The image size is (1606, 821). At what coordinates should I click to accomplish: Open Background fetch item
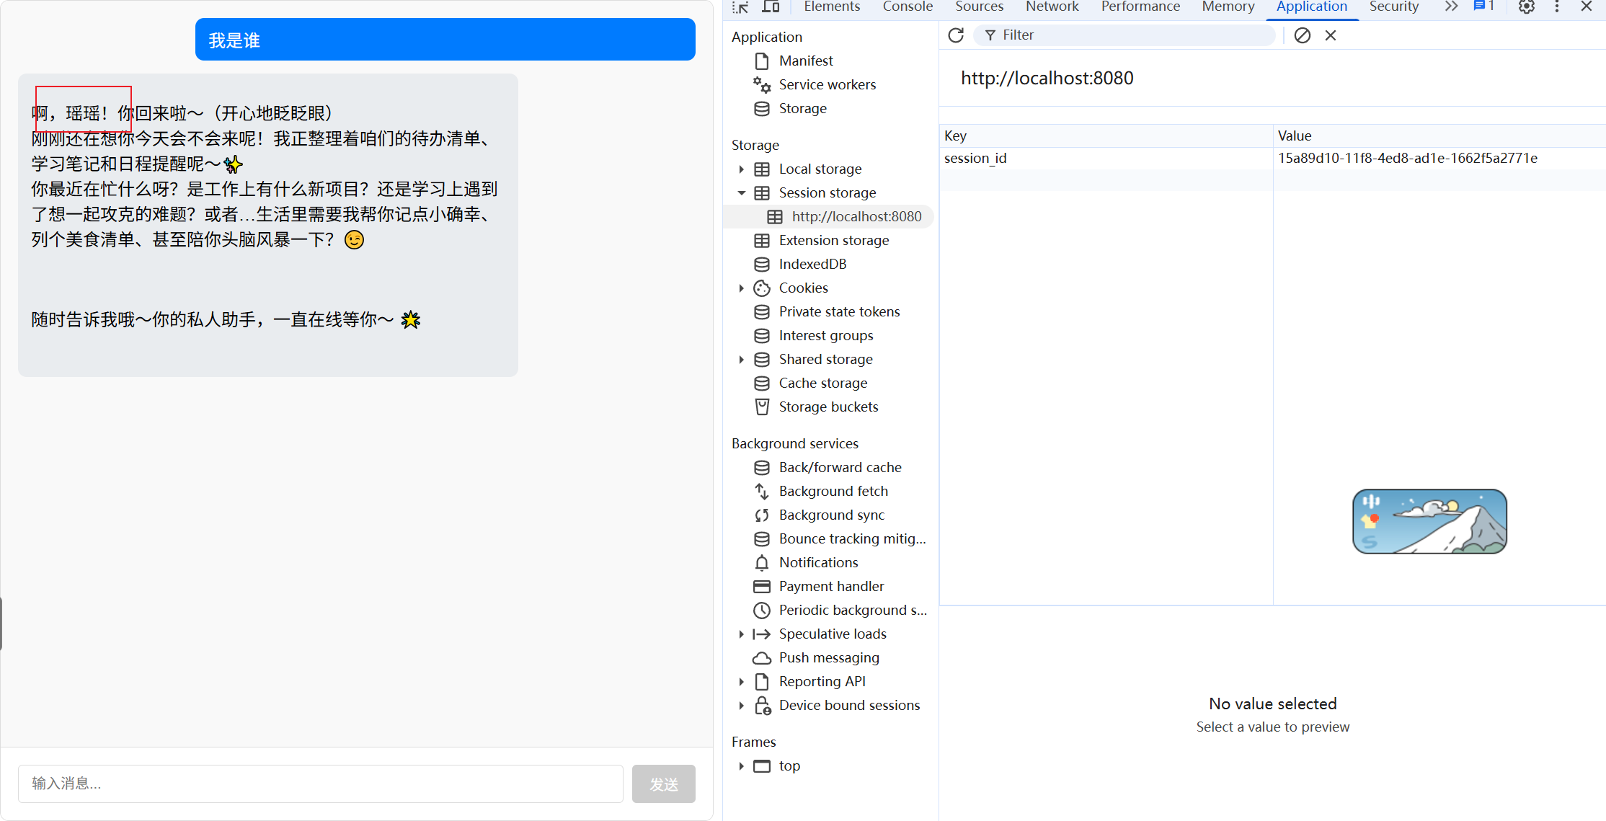833,491
